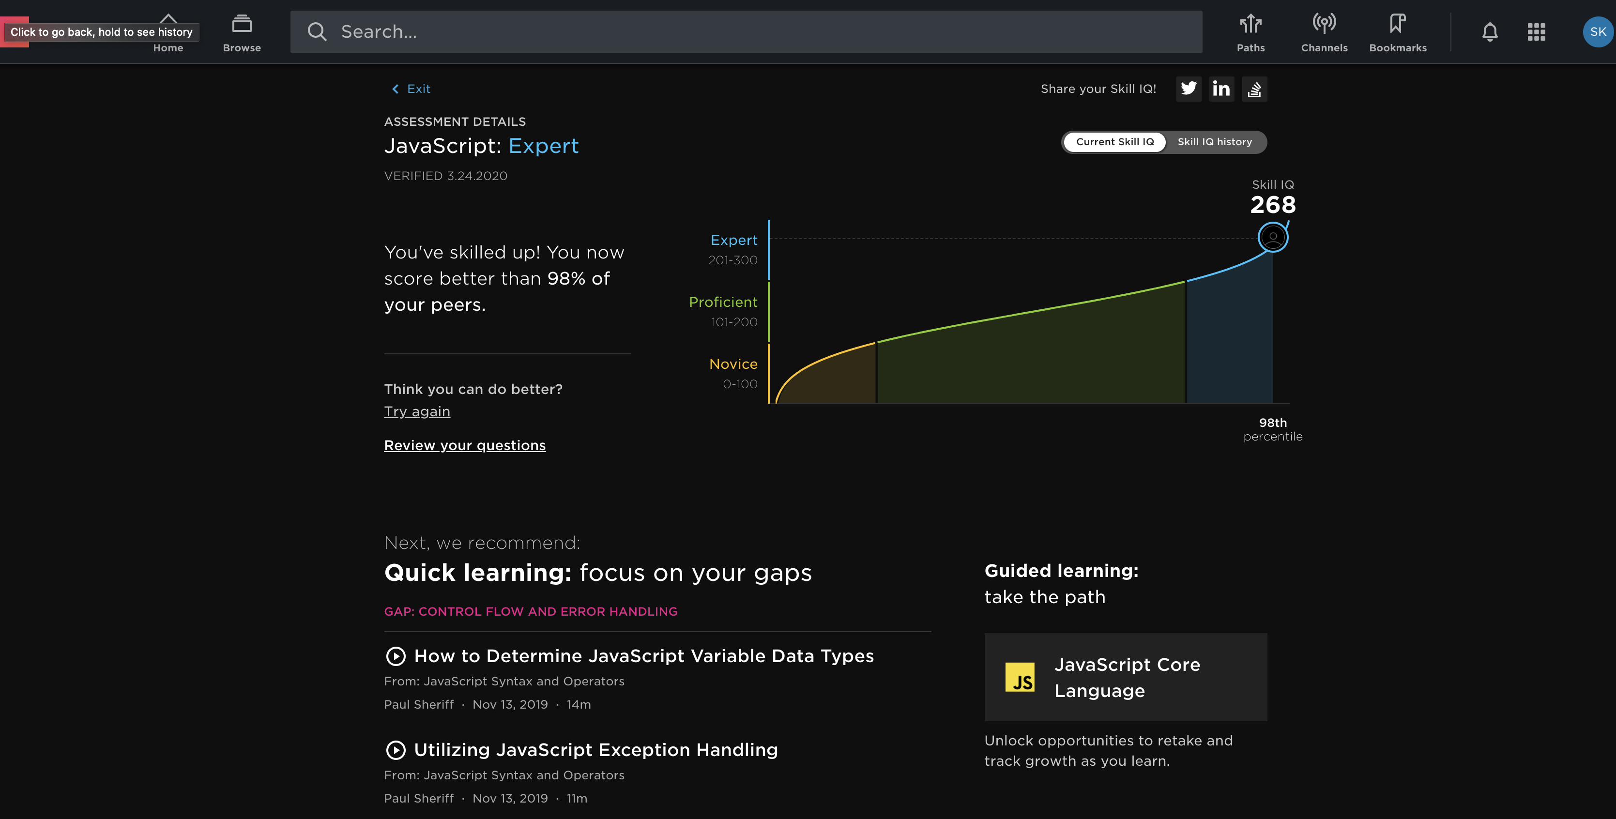Go to Bookmarks
Screen dimensions: 1616x819
pyautogui.click(x=1397, y=32)
